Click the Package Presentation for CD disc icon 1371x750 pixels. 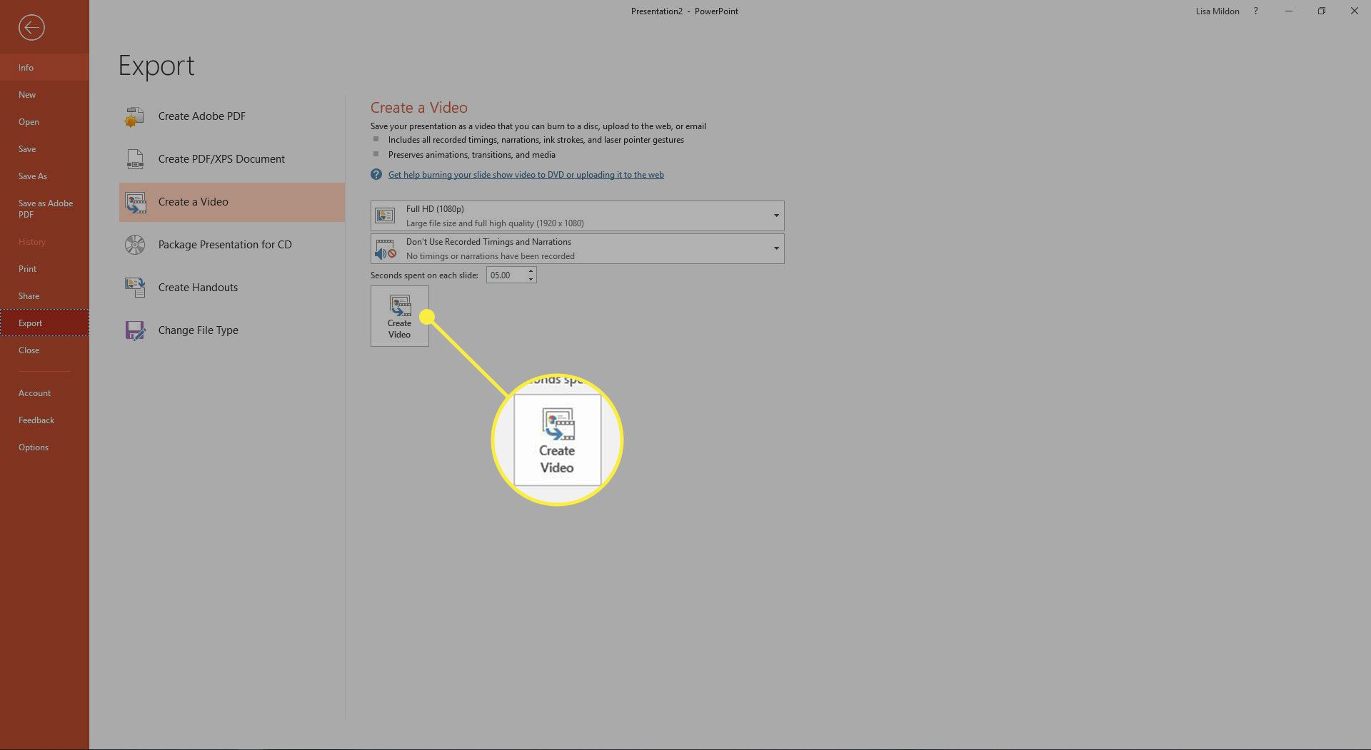134,245
